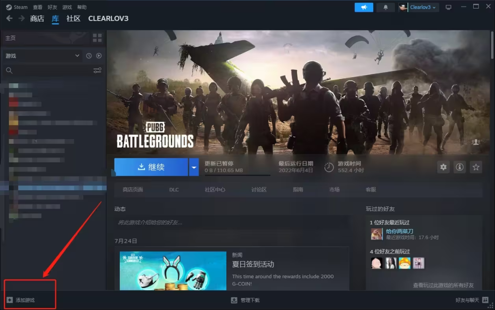Open the 帮助 menu
Screen dimensions: 495x310
click(x=82, y=7)
